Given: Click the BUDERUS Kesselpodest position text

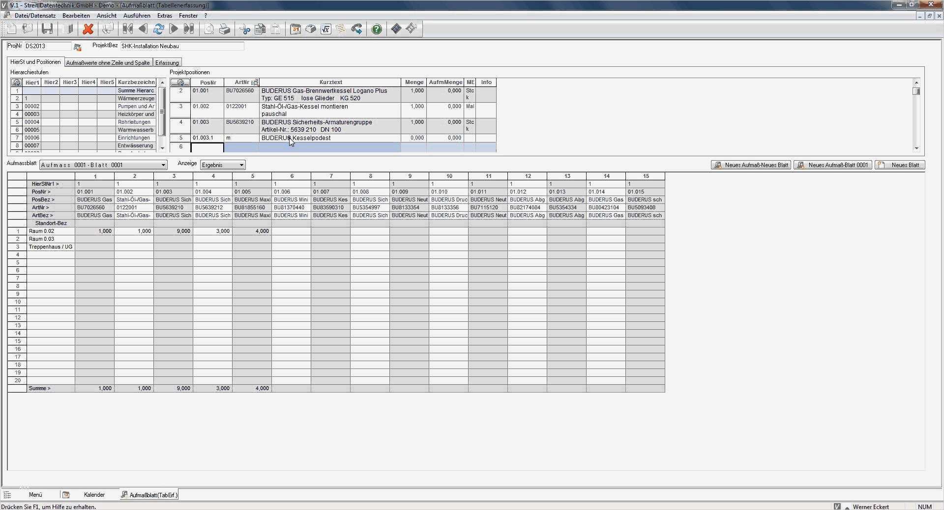Looking at the screenshot, I should point(296,138).
